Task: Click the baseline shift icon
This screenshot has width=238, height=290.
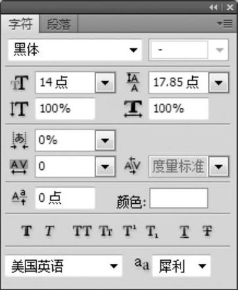Action: [20, 198]
